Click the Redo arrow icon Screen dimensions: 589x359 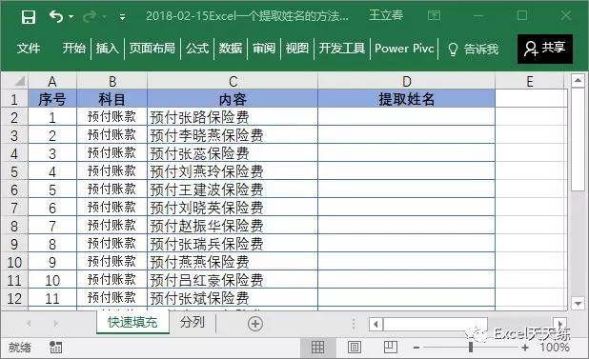click(90, 16)
